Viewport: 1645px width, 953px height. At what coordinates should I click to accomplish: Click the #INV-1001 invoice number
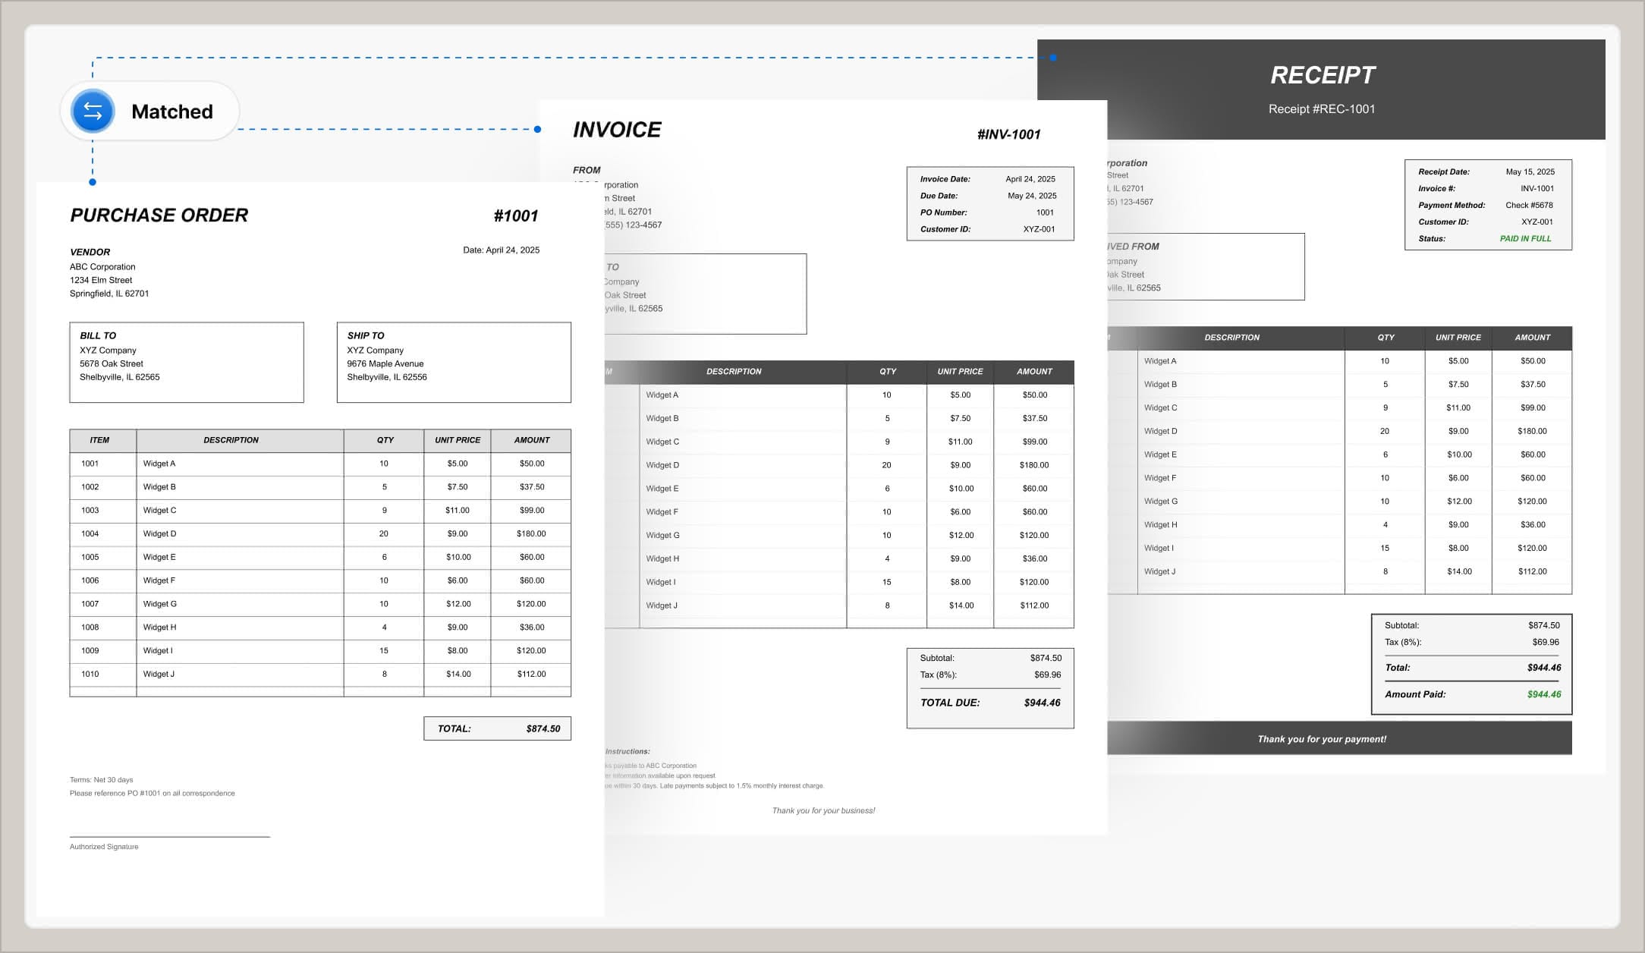(1009, 134)
